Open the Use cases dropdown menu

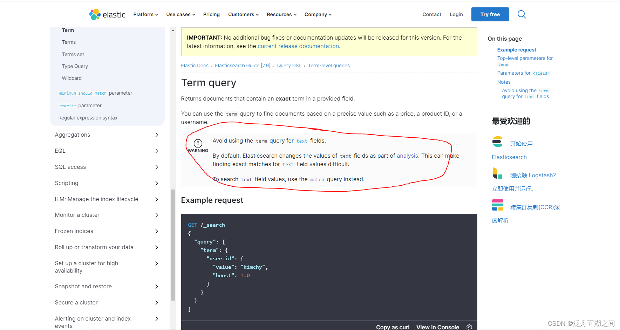click(181, 14)
